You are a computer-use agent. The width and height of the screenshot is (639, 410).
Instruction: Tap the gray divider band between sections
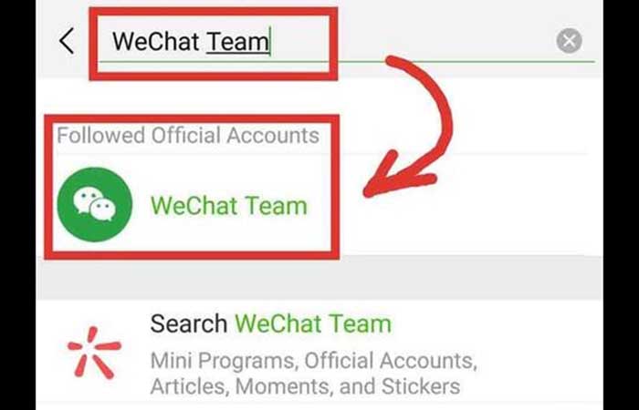point(319,278)
